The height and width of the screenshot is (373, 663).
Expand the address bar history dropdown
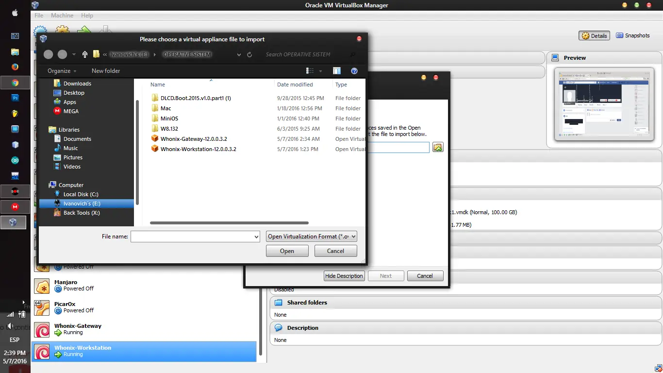point(239,54)
